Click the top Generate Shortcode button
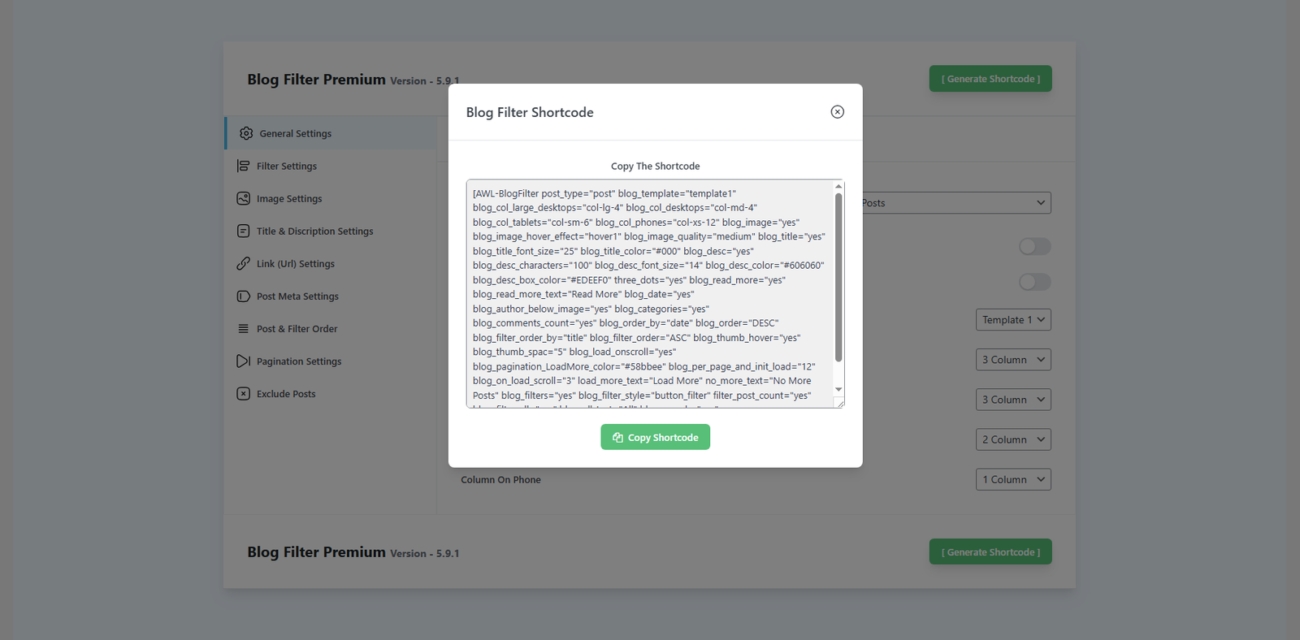Screen dimensions: 1300x640 (x=990, y=79)
